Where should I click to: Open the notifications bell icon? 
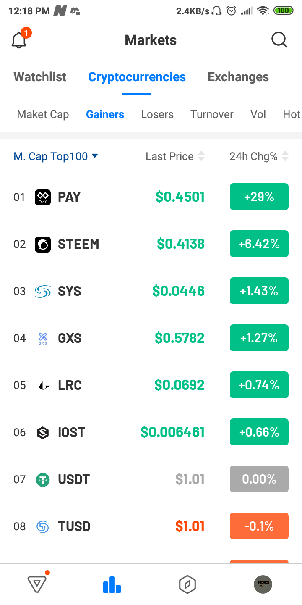click(19, 40)
